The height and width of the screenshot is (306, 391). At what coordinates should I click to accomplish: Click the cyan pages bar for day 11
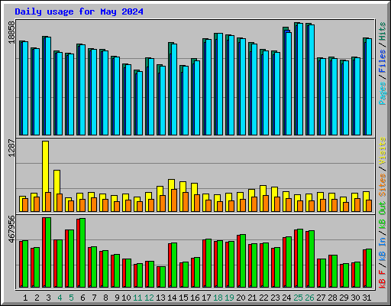140,103
